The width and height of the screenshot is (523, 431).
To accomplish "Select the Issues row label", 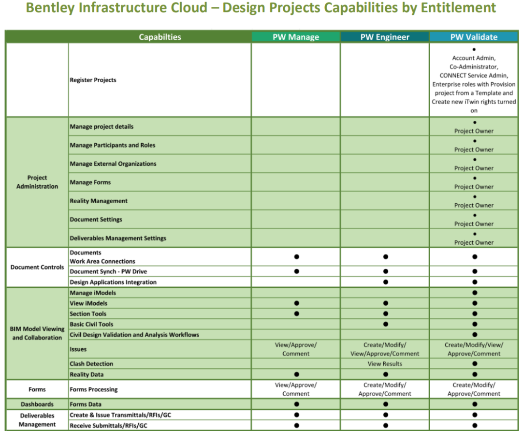I will click(78, 350).
